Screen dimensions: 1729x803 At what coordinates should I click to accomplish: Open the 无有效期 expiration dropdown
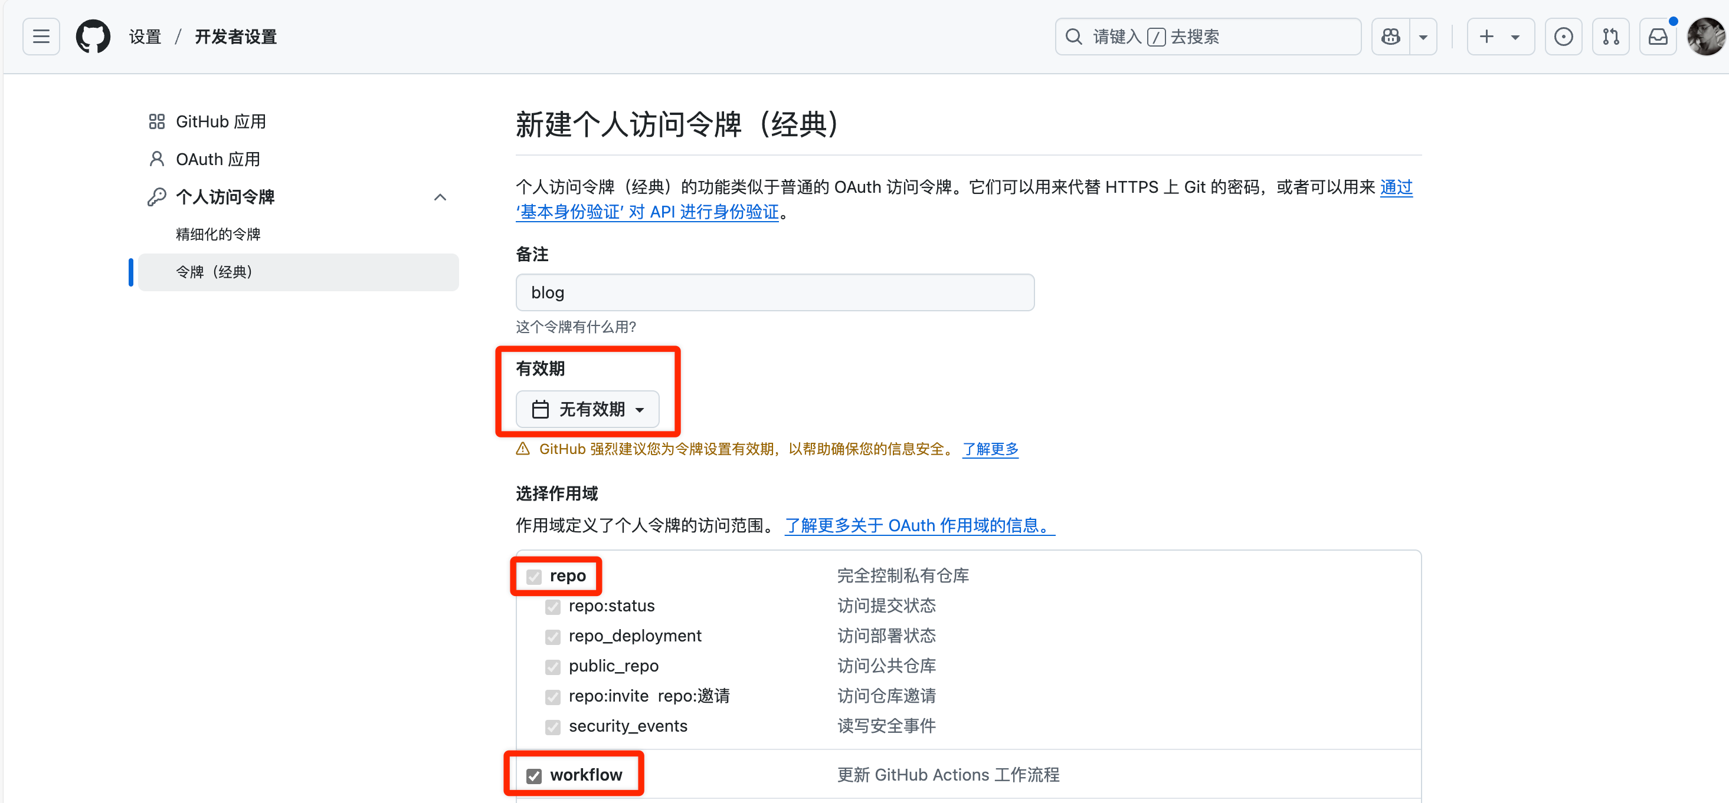pyautogui.click(x=587, y=409)
